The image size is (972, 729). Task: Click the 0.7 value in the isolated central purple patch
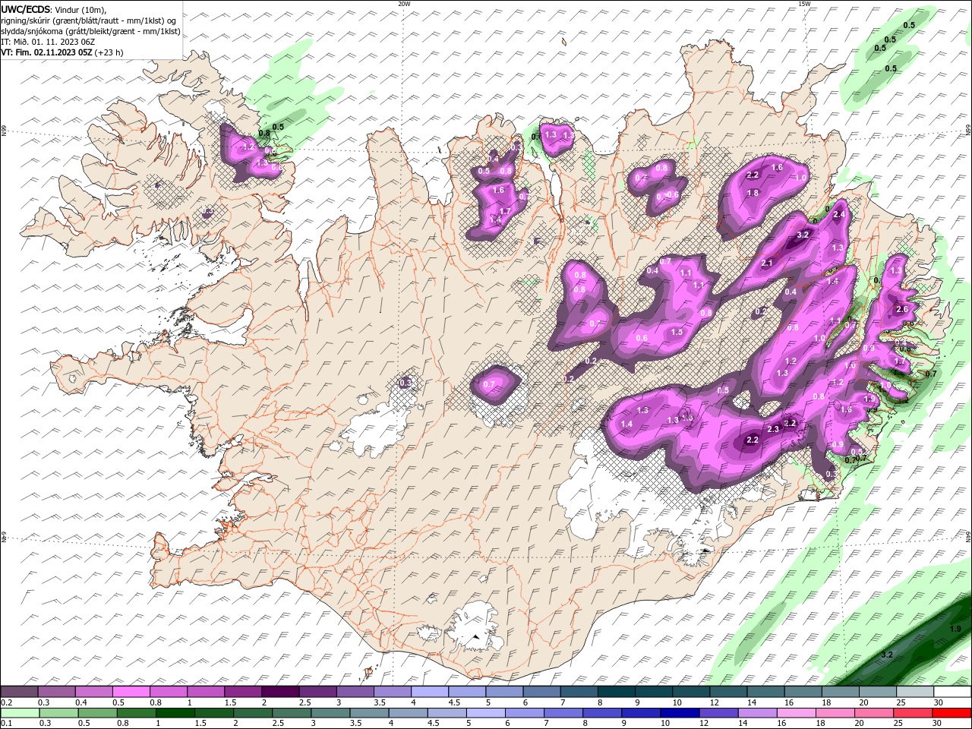[489, 385]
